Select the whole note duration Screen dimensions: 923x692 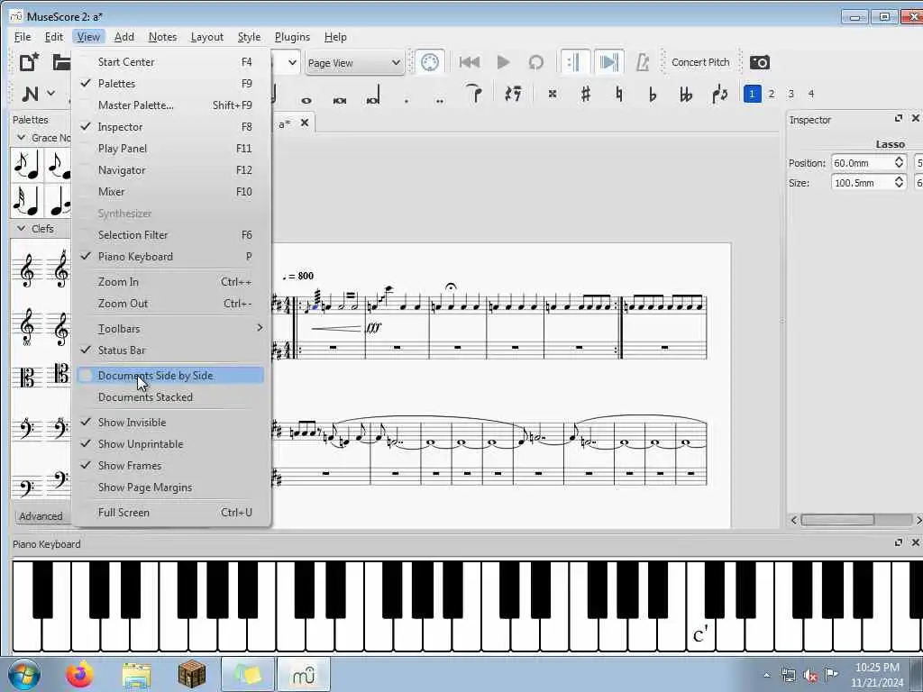click(306, 101)
